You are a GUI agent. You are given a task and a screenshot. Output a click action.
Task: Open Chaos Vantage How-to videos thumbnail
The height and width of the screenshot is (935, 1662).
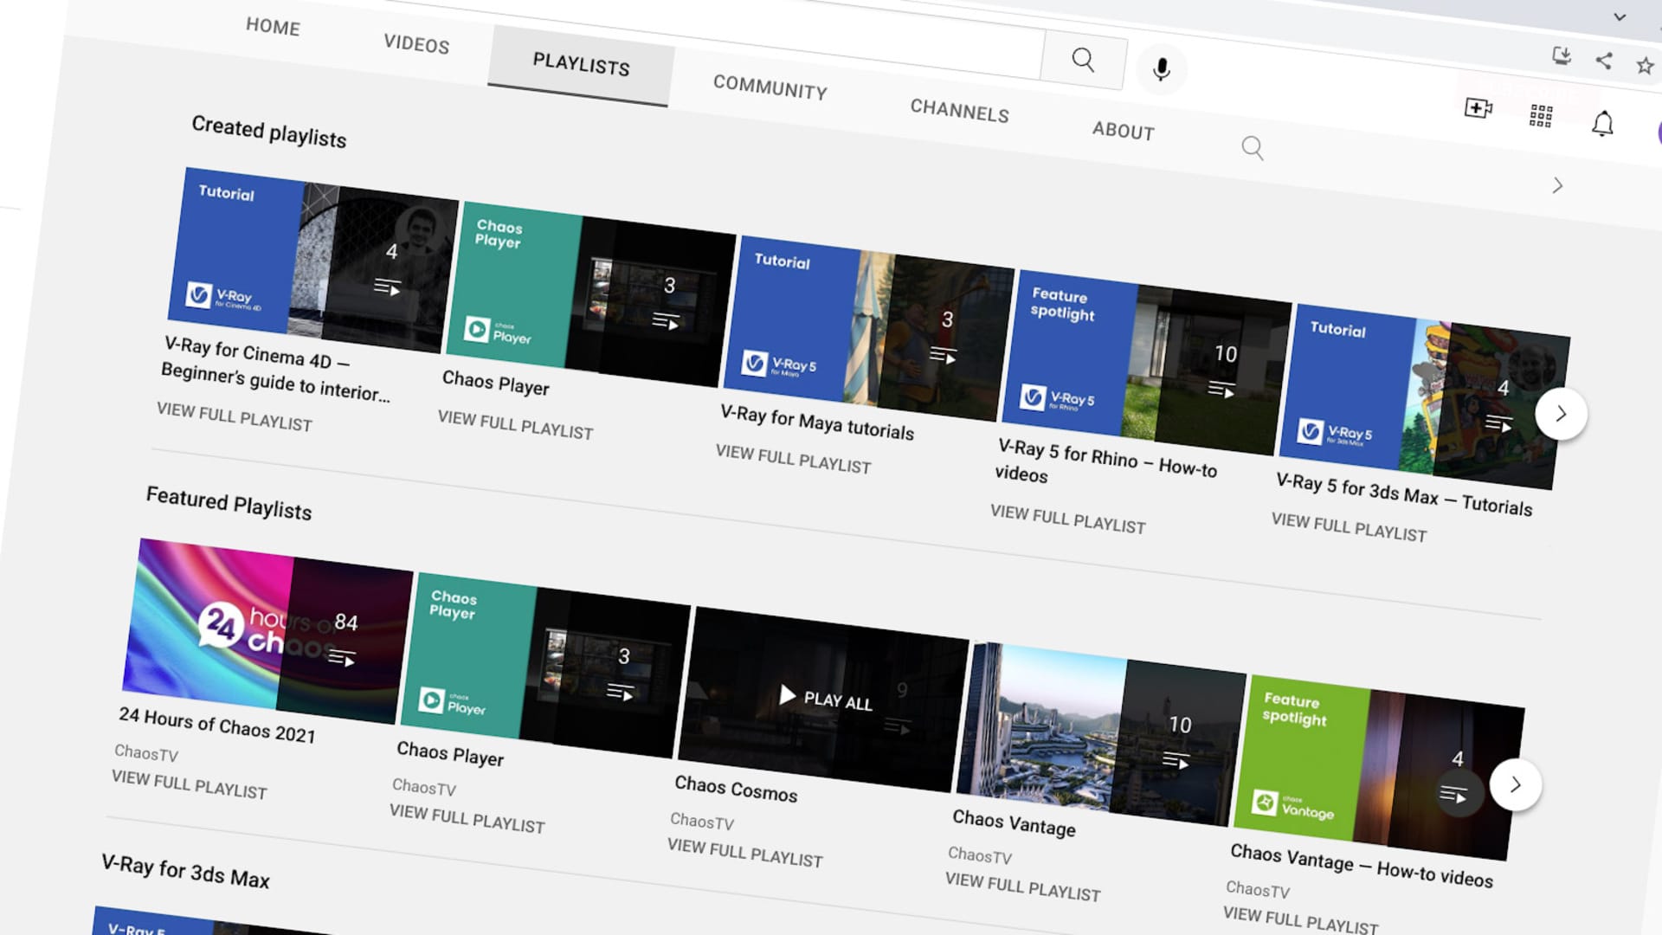[x=1379, y=768]
